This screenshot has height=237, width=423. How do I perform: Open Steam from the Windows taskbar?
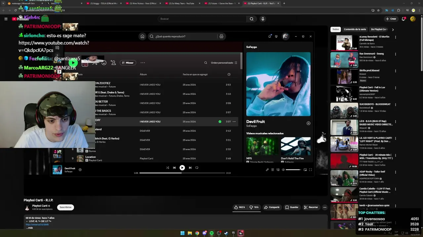tap(226, 233)
